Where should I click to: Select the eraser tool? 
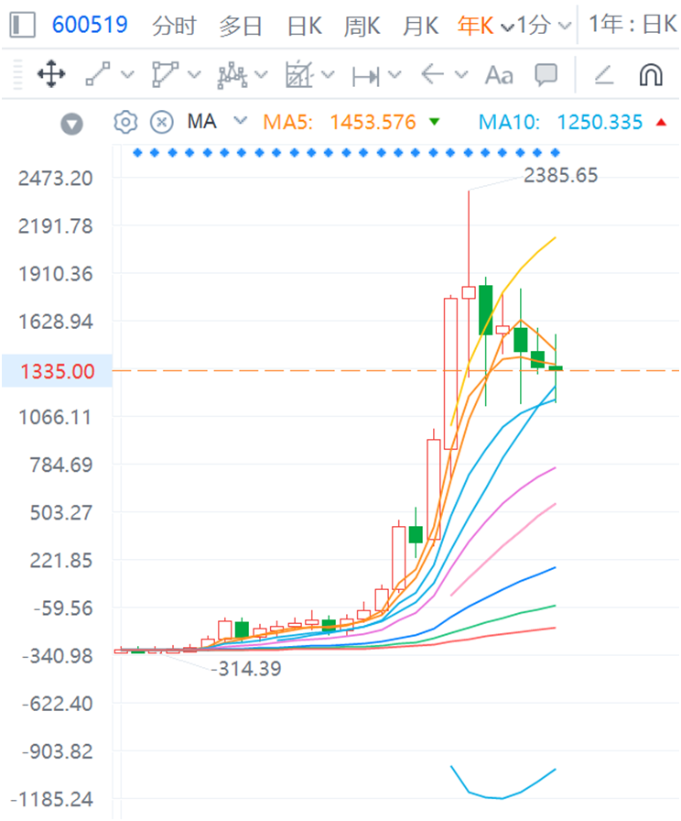point(604,75)
